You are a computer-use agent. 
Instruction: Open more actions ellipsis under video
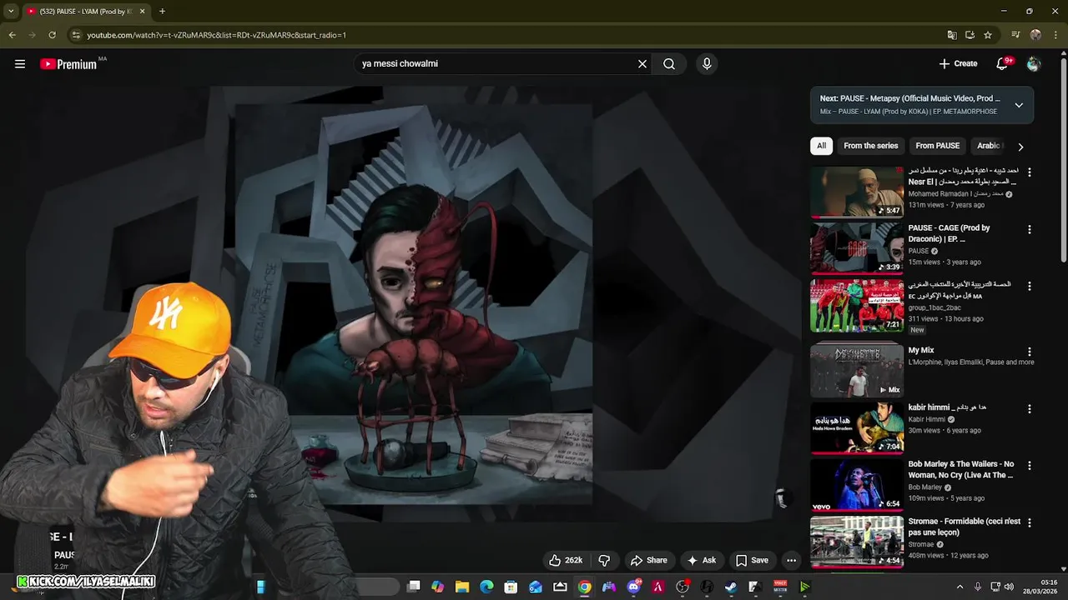click(791, 560)
